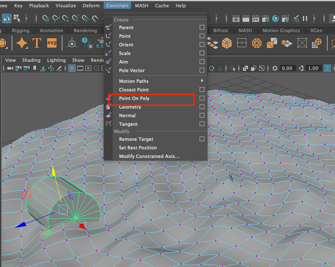The height and width of the screenshot is (267, 335).
Task: Open Render Settings clapperboard gear icon
Action: [266, 18]
